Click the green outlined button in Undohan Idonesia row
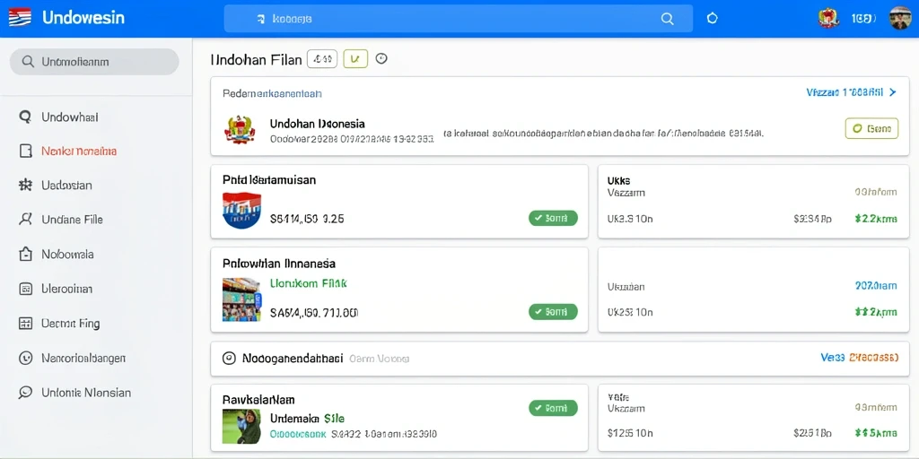Viewport: 919px width, 459px height. (x=871, y=128)
